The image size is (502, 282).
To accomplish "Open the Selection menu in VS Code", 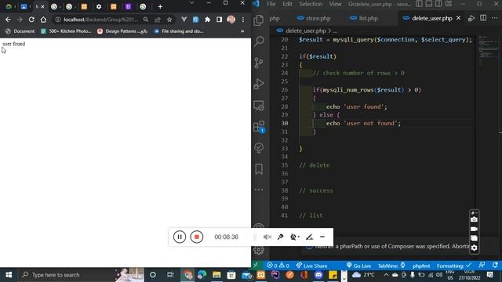I will [x=311, y=4].
